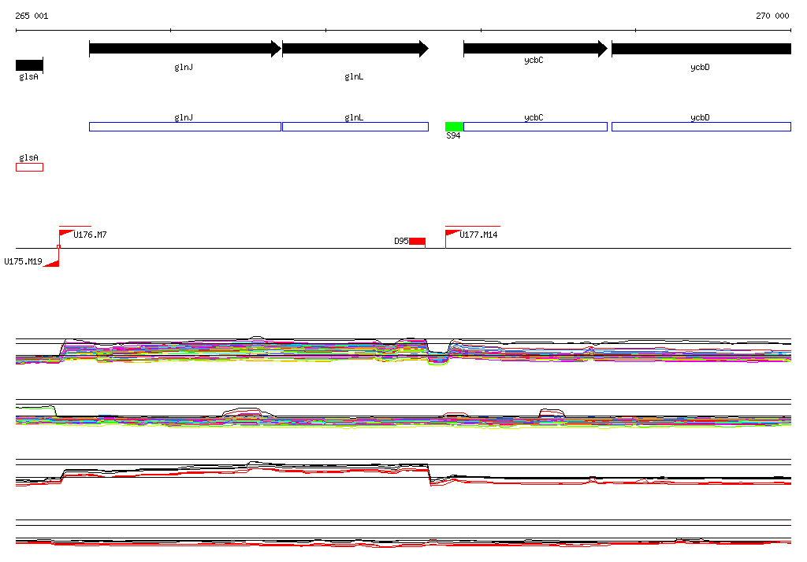Click the black glnL gene arrow
This screenshot has width=807, height=562.
(355, 49)
